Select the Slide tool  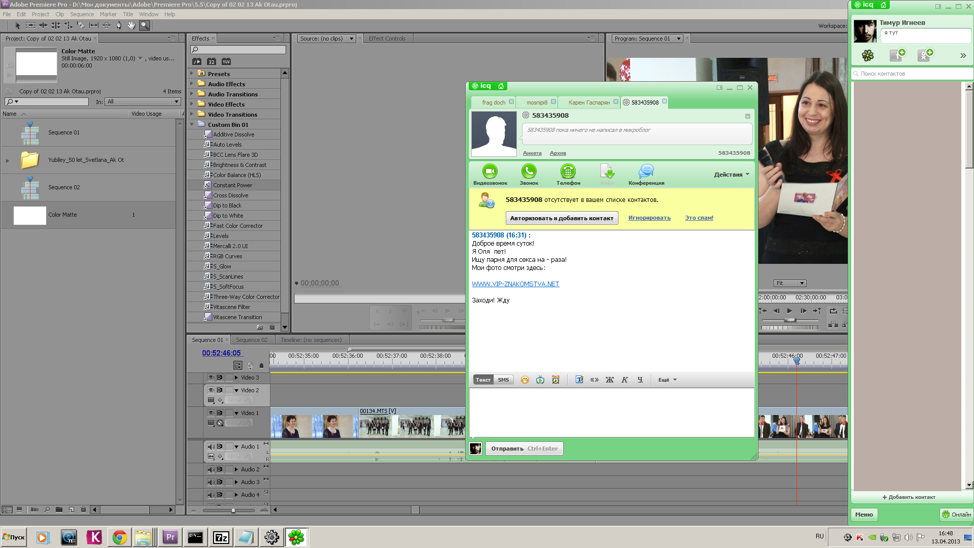click(107, 25)
